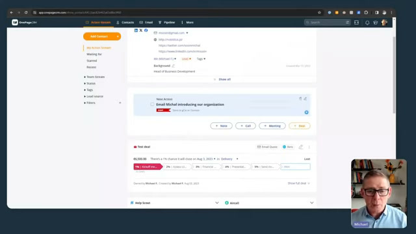
Task: Expand the Help Scout section
Action: 216,203
